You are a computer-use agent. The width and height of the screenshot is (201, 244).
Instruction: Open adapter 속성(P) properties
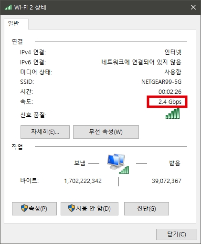click(x=34, y=209)
